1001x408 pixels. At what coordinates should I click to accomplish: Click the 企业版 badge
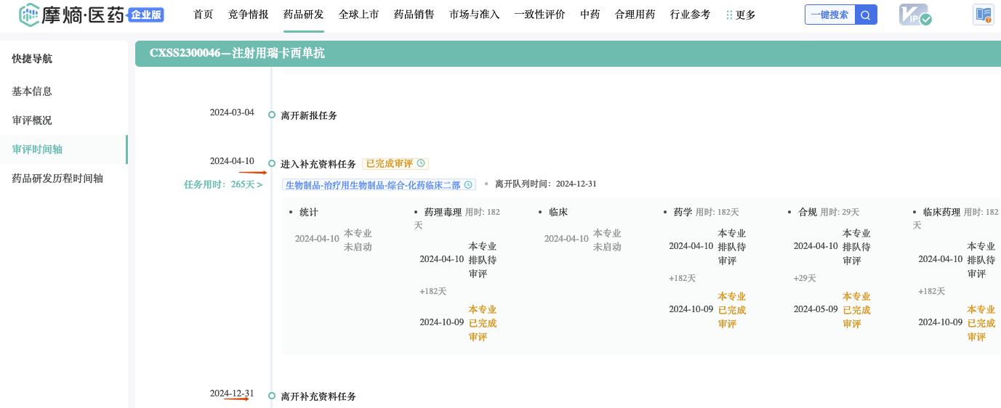point(146,15)
